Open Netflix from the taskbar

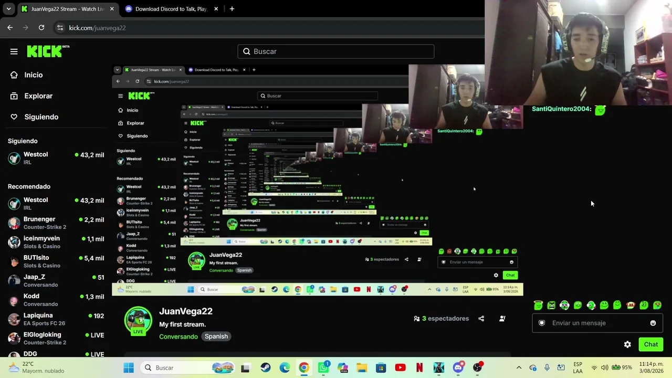click(x=419, y=367)
